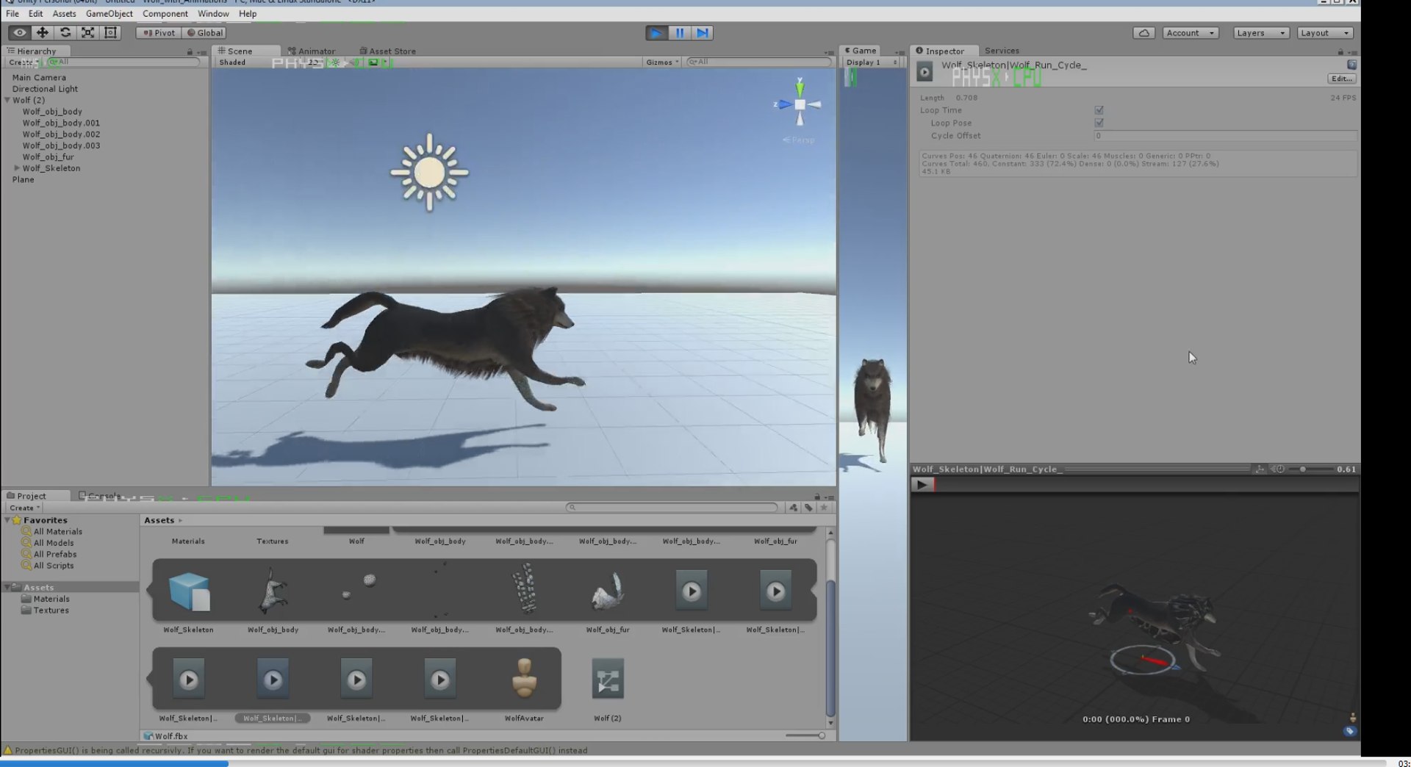This screenshot has width=1411, height=767.
Task: Toggle scene lighting button in Scene toolbar
Action: pyautogui.click(x=336, y=62)
